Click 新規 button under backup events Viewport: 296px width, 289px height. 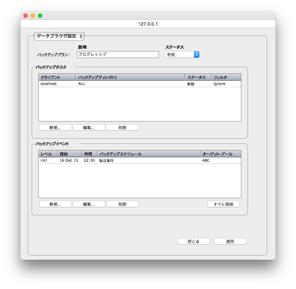click(x=55, y=204)
